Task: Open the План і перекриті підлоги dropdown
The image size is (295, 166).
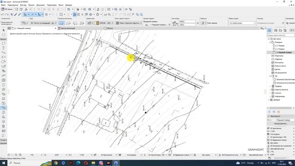Action: 129,23
